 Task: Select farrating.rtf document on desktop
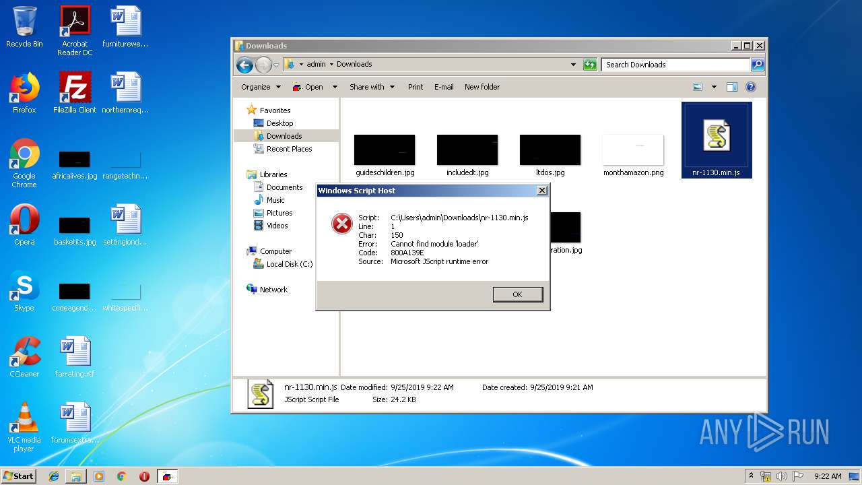point(75,357)
